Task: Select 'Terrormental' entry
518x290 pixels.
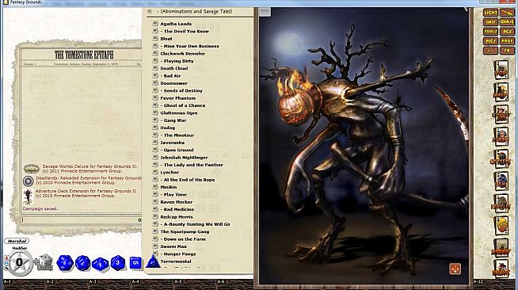Action: tap(176, 261)
